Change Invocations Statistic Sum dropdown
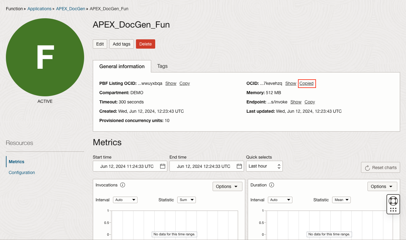406x240 pixels. [x=186, y=200]
